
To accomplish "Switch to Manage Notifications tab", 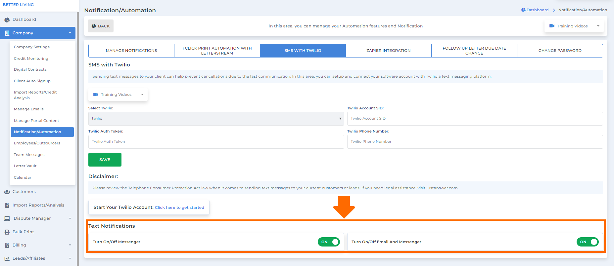I will point(131,51).
